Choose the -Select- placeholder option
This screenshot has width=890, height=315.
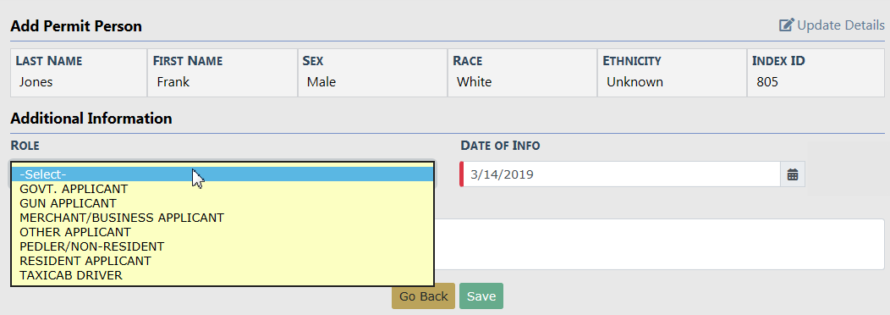[x=222, y=174]
